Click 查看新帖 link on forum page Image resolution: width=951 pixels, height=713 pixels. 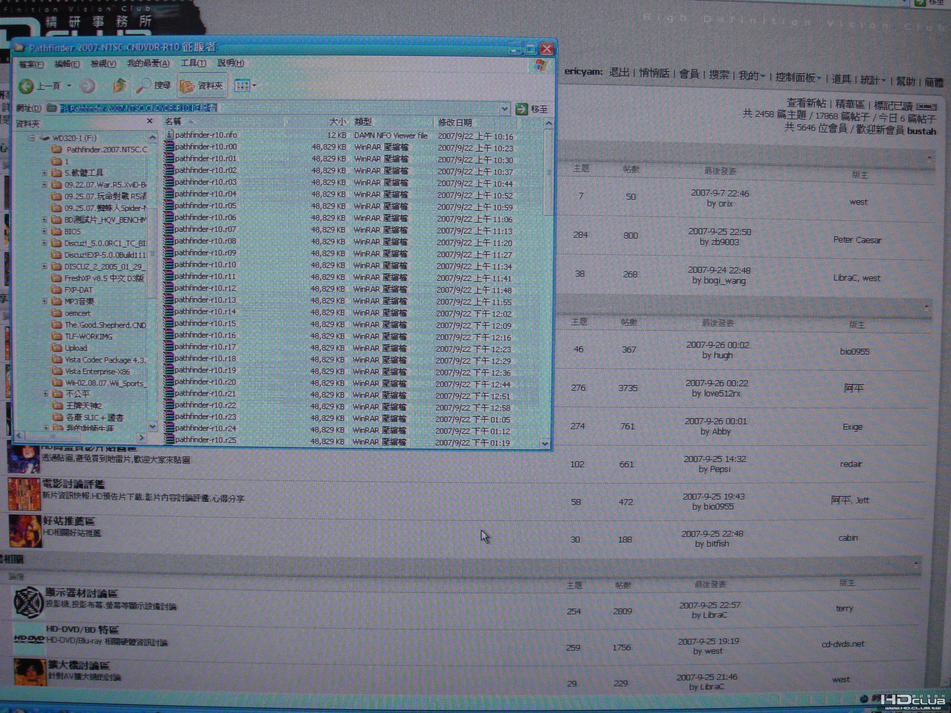[806, 103]
